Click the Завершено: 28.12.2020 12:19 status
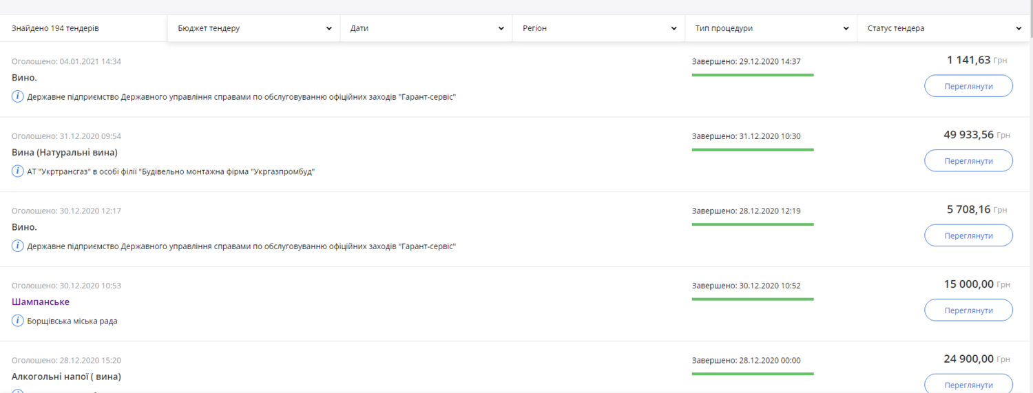 pyautogui.click(x=747, y=211)
